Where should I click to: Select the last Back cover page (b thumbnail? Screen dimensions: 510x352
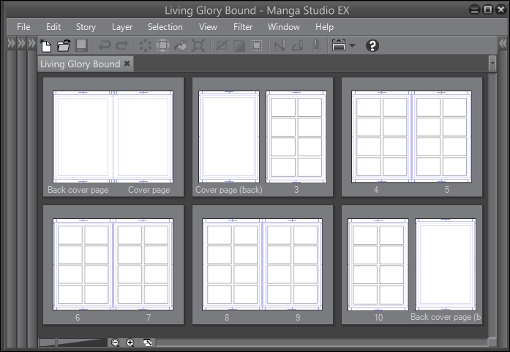coord(446,264)
